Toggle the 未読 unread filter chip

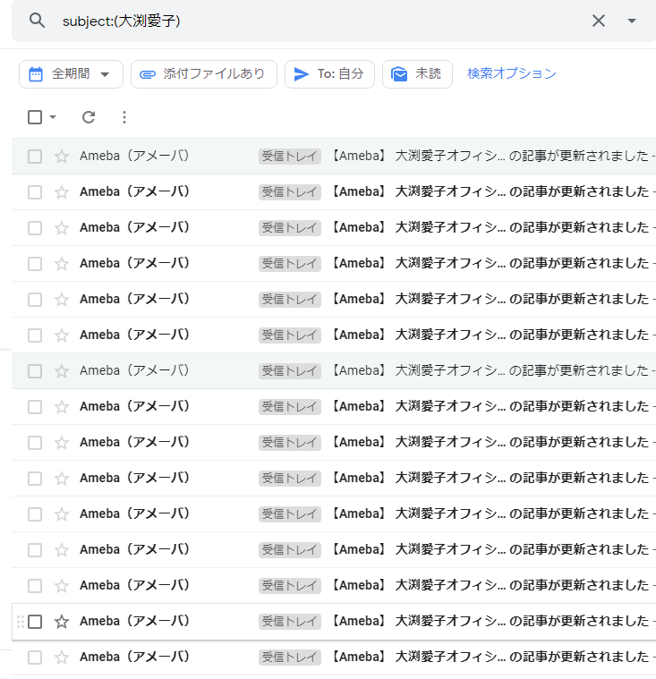pos(417,74)
